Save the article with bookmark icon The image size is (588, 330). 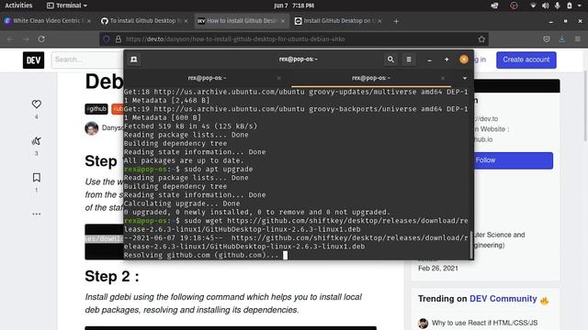[37, 177]
